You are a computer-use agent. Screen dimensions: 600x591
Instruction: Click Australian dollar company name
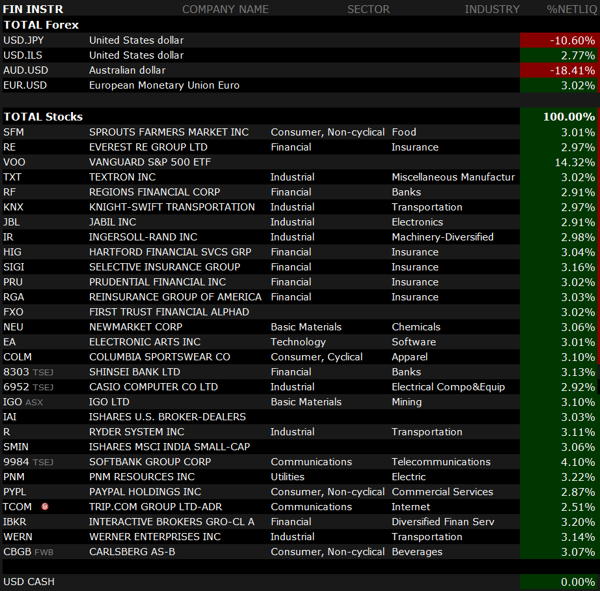point(127,70)
